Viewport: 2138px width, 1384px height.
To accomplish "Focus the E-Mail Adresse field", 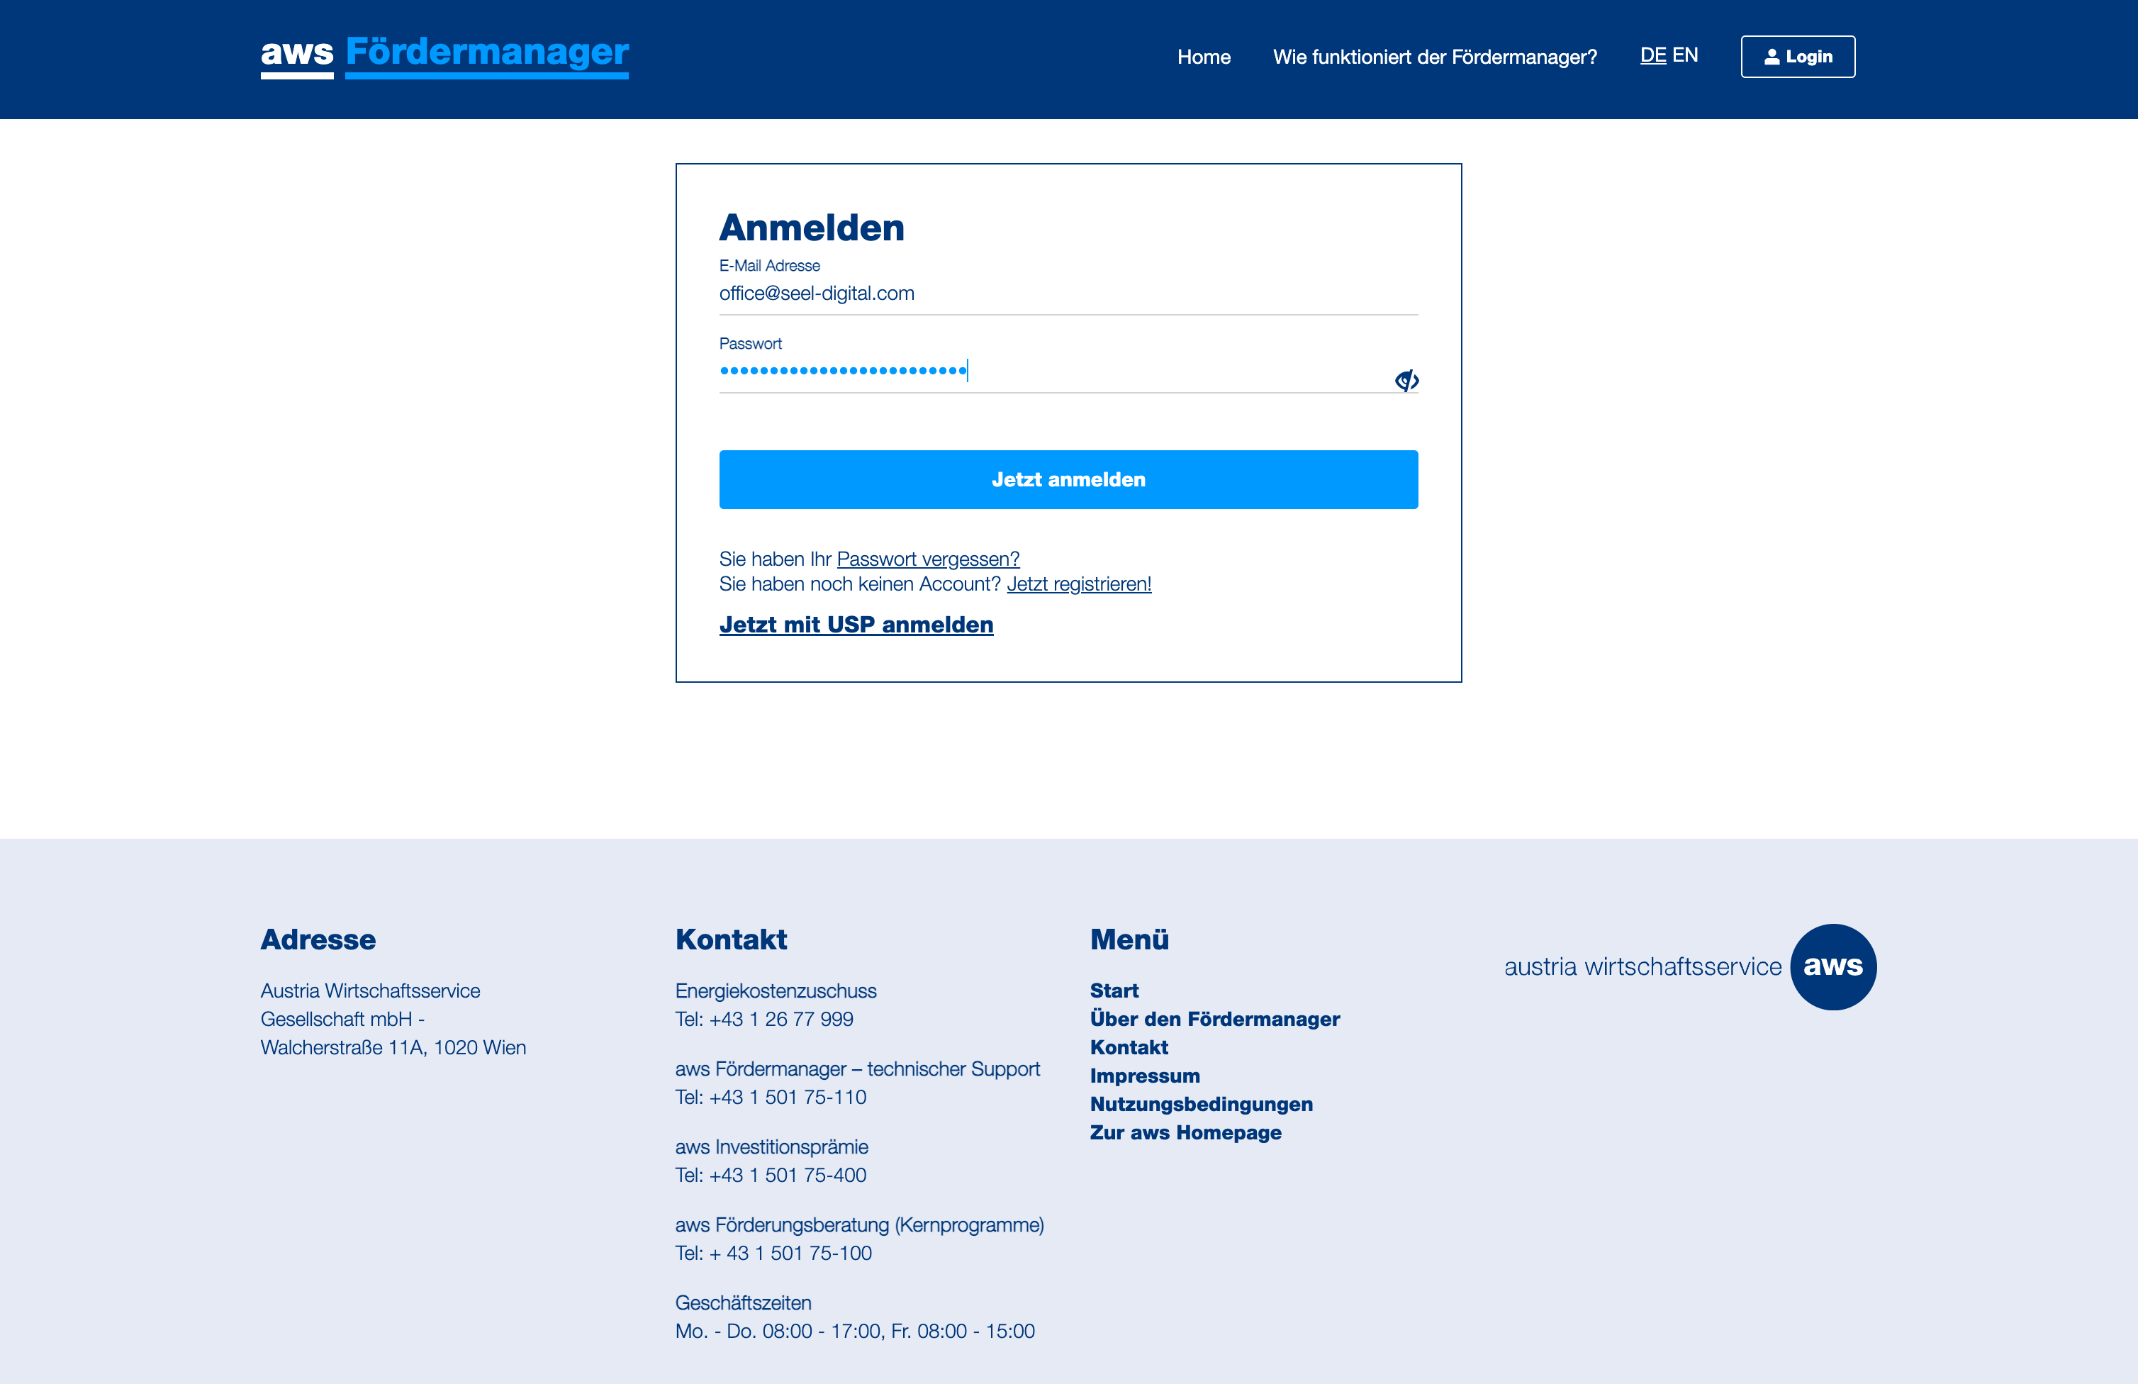I will [1068, 294].
